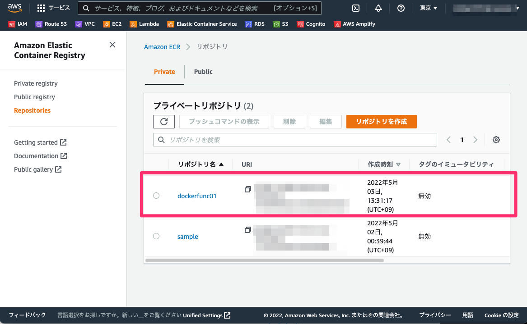The height and width of the screenshot is (324, 527).
Task: Open the table preferences gear
Action: pos(496,140)
